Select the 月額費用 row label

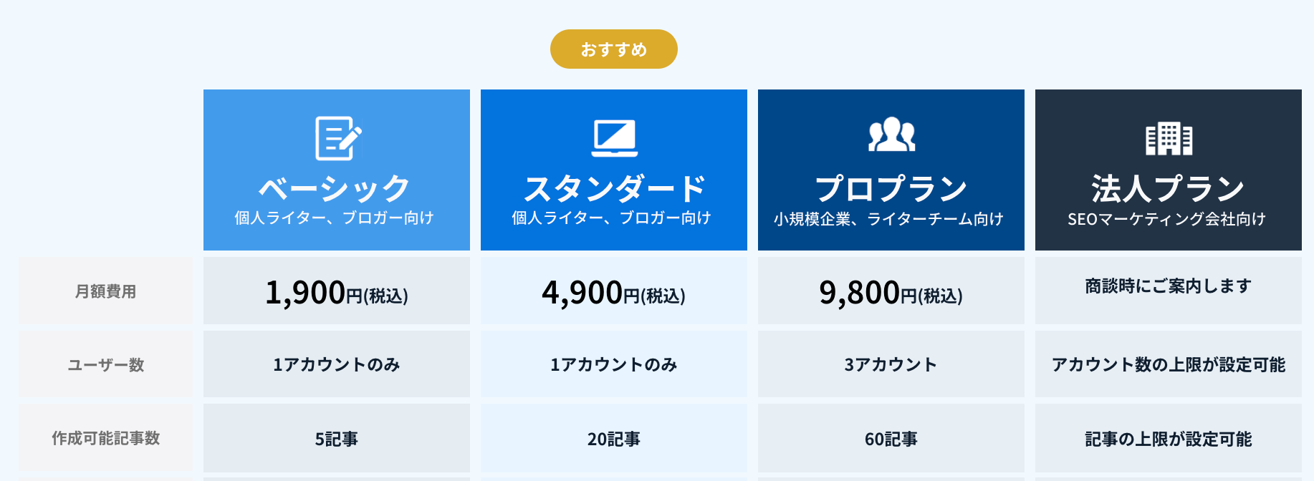point(105,290)
